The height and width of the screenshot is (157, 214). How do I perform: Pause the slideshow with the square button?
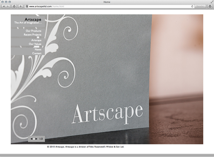tap(34, 139)
